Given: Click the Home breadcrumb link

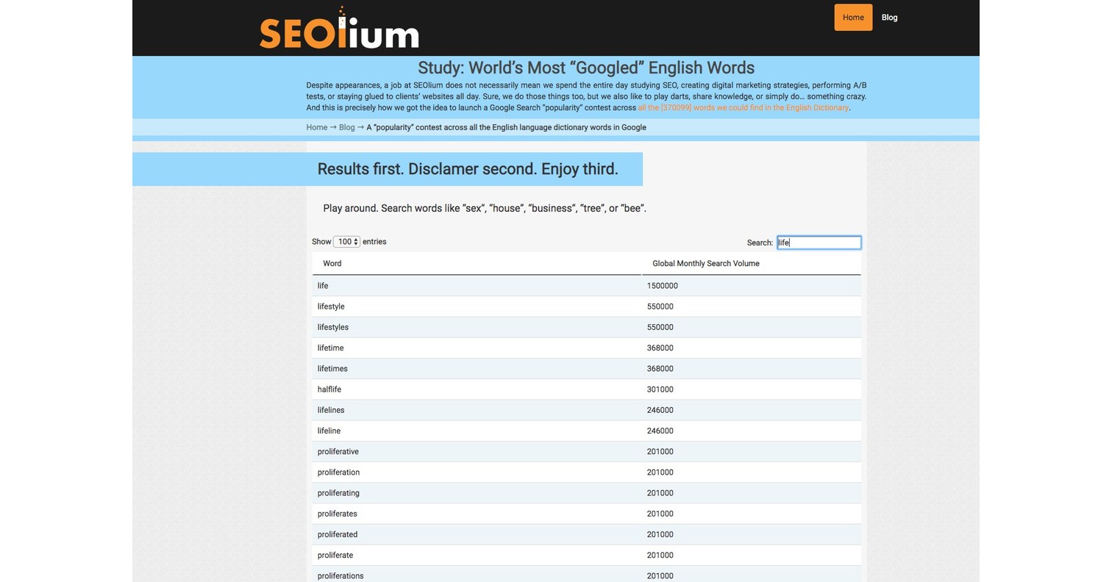Looking at the screenshot, I should click(316, 127).
